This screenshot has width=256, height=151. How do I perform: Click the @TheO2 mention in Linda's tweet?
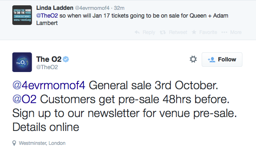47,16
